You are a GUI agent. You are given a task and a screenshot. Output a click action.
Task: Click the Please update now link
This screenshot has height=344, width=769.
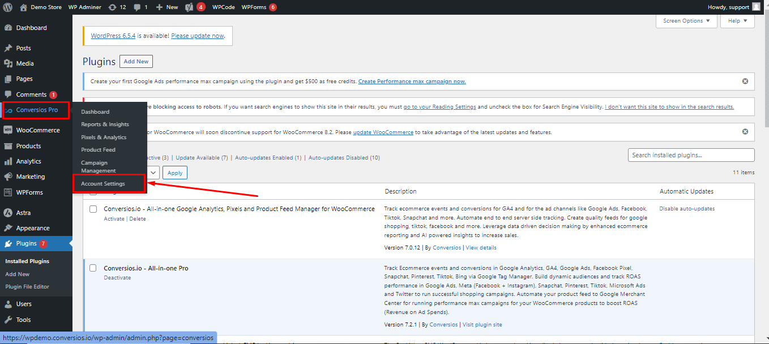click(198, 36)
